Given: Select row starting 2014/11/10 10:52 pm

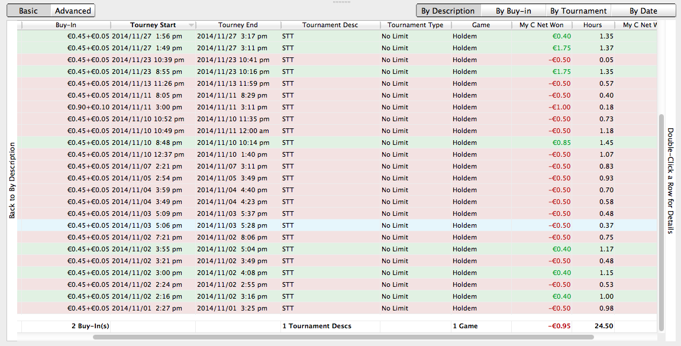Looking at the screenshot, I should (x=337, y=119).
